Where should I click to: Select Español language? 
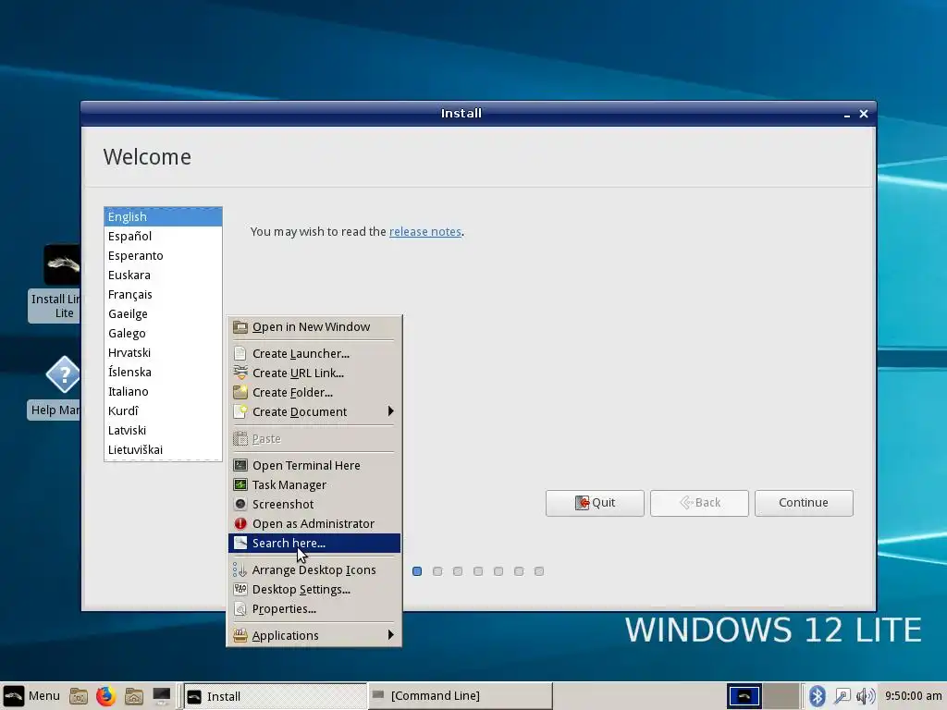(163, 236)
